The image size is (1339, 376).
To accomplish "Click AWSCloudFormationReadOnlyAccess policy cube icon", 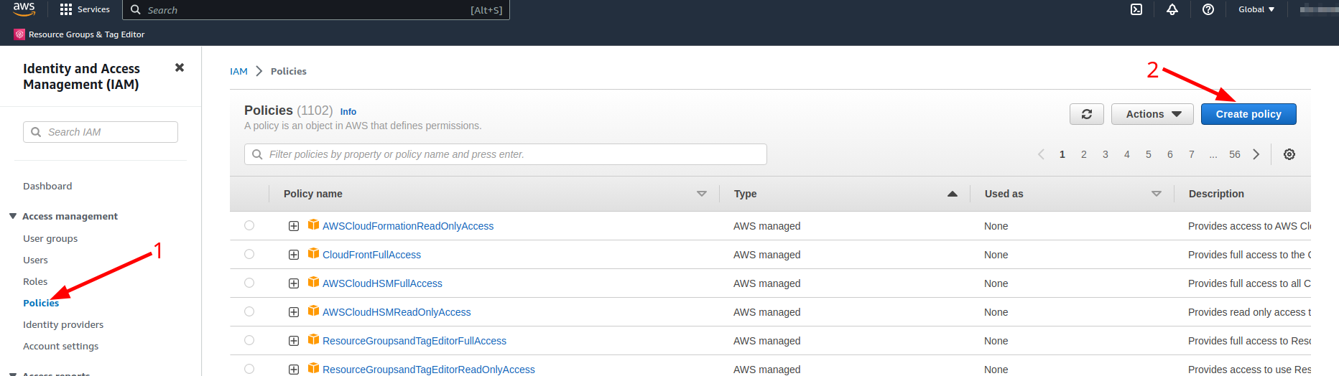I will (x=313, y=225).
